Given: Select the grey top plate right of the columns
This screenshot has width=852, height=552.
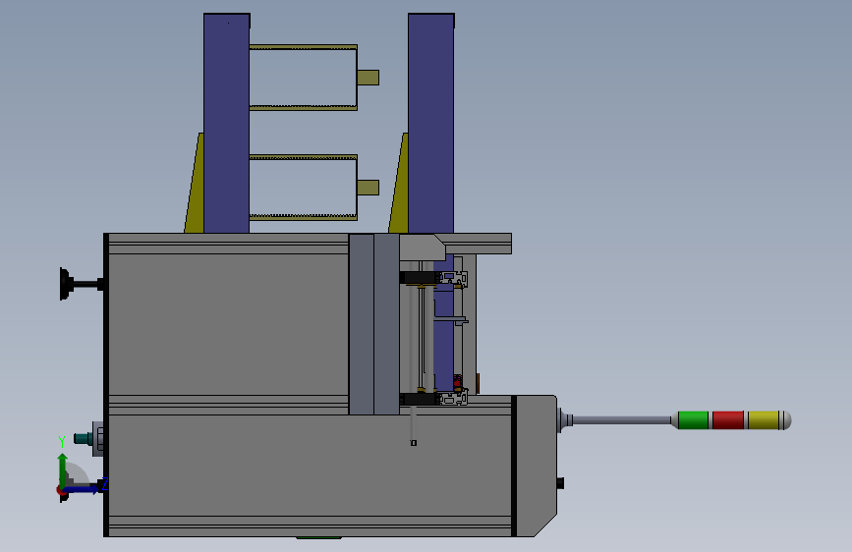Looking at the screenshot, I should [x=479, y=244].
